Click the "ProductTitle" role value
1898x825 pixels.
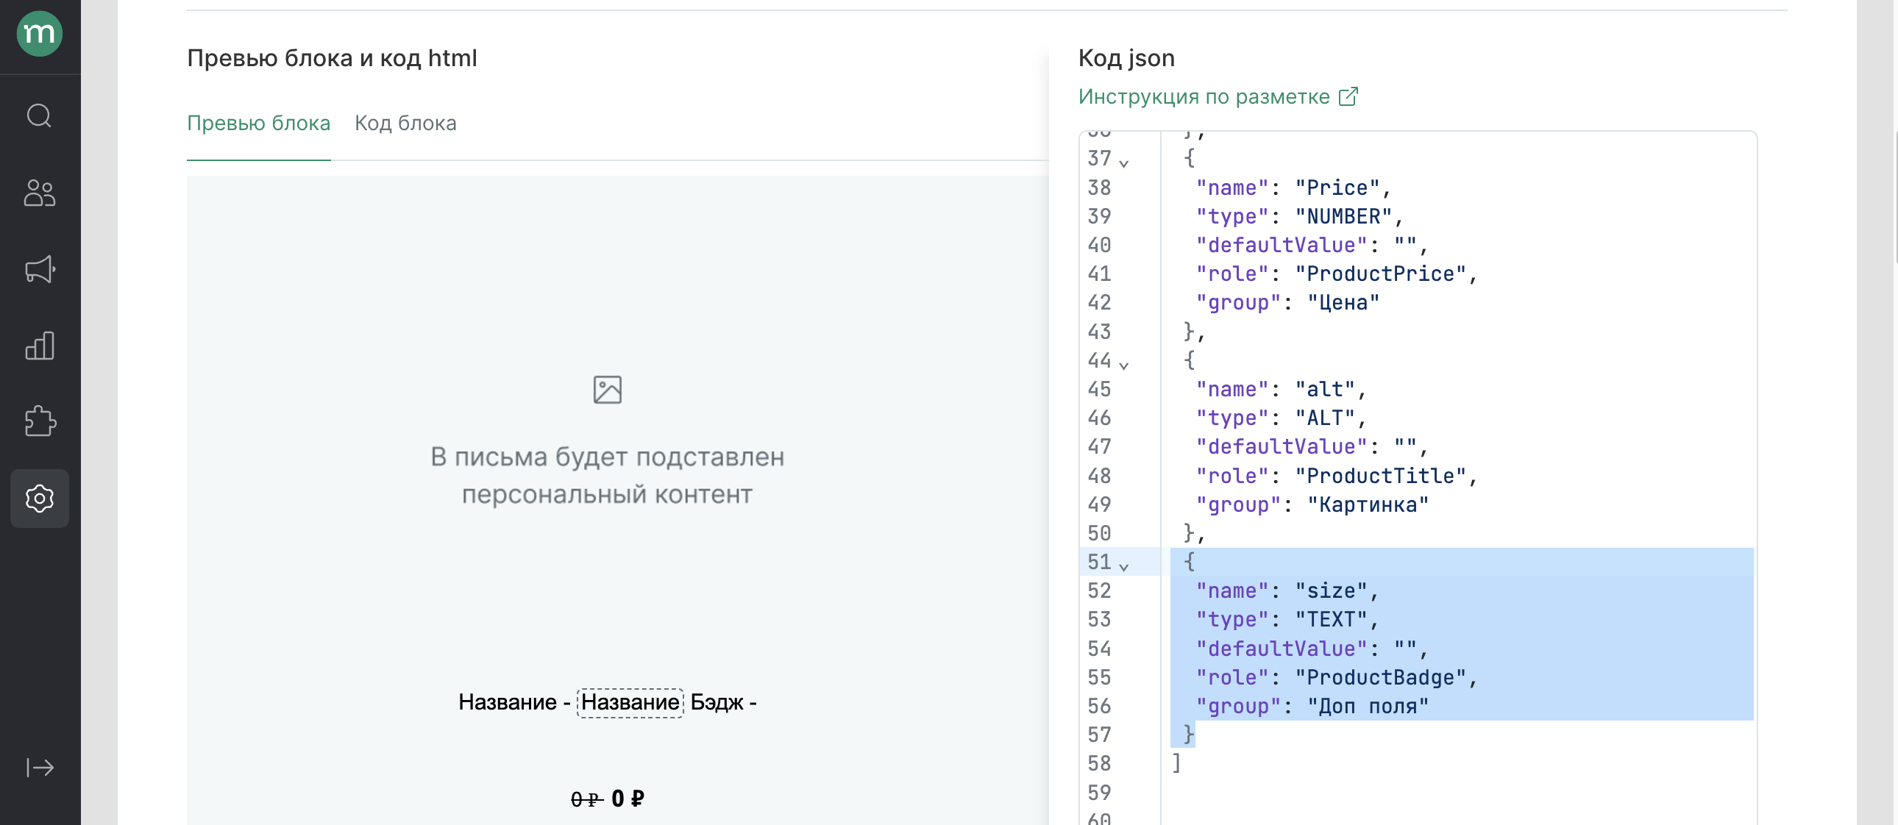[x=1380, y=476]
